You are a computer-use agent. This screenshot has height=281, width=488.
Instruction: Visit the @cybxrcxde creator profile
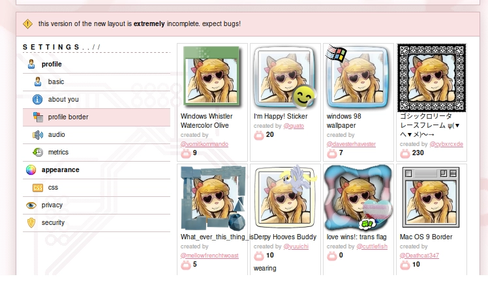pyautogui.click(x=446, y=144)
